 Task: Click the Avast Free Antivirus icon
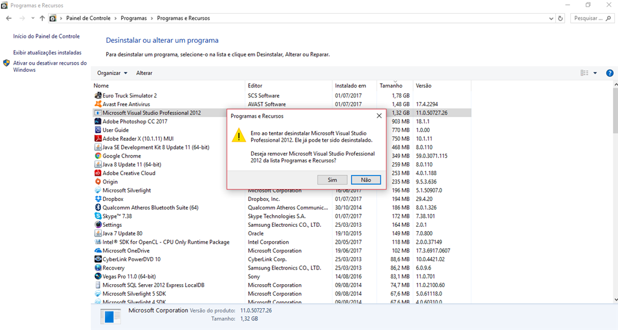pos(98,104)
